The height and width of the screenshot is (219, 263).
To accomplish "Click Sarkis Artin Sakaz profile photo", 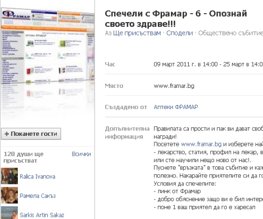I will (x=9, y=213).
